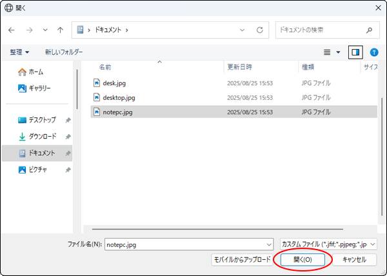Open the file type filter dropdown

pyautogui.click(x=328, y=244)
